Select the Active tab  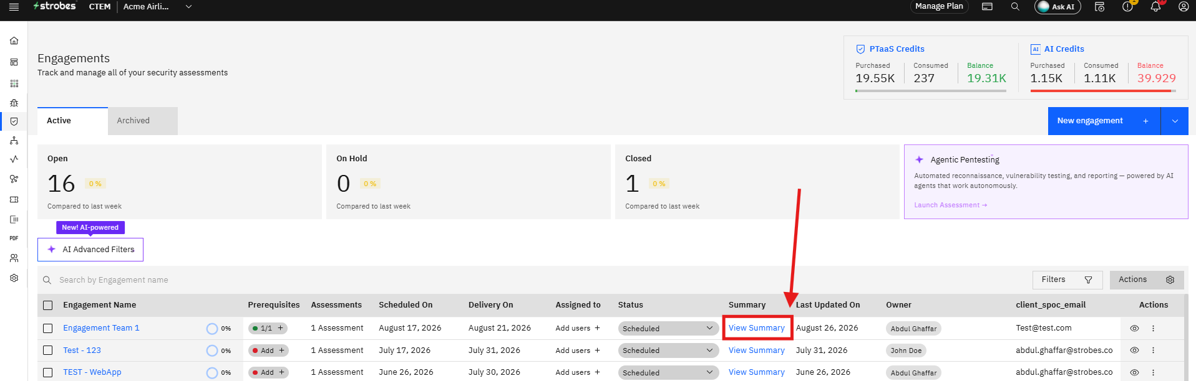pyautogui.click(x=72, y=121)
